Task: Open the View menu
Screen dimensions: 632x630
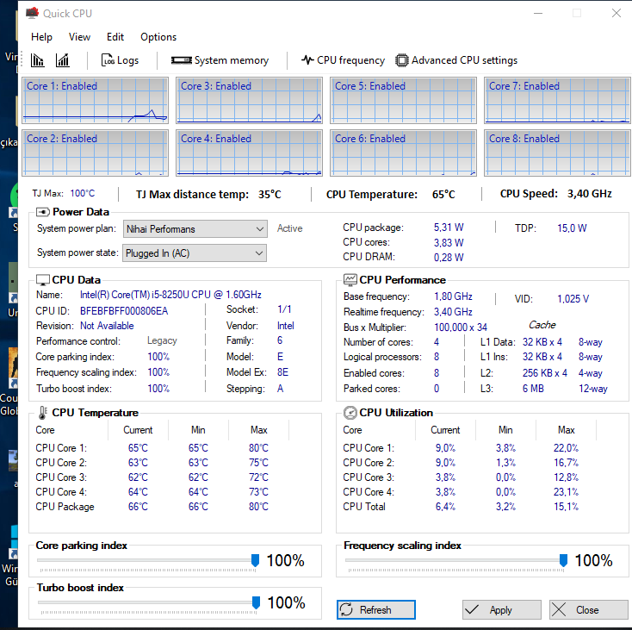Action: click(79, 37)
